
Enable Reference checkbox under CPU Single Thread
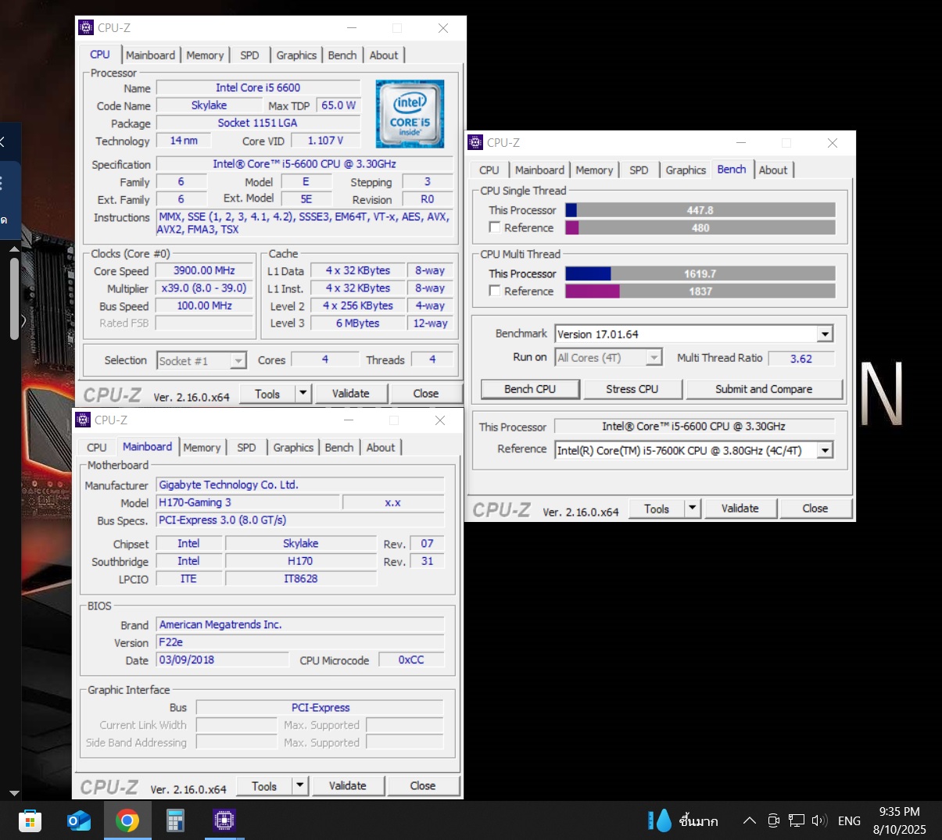click(x=495, y=227)
